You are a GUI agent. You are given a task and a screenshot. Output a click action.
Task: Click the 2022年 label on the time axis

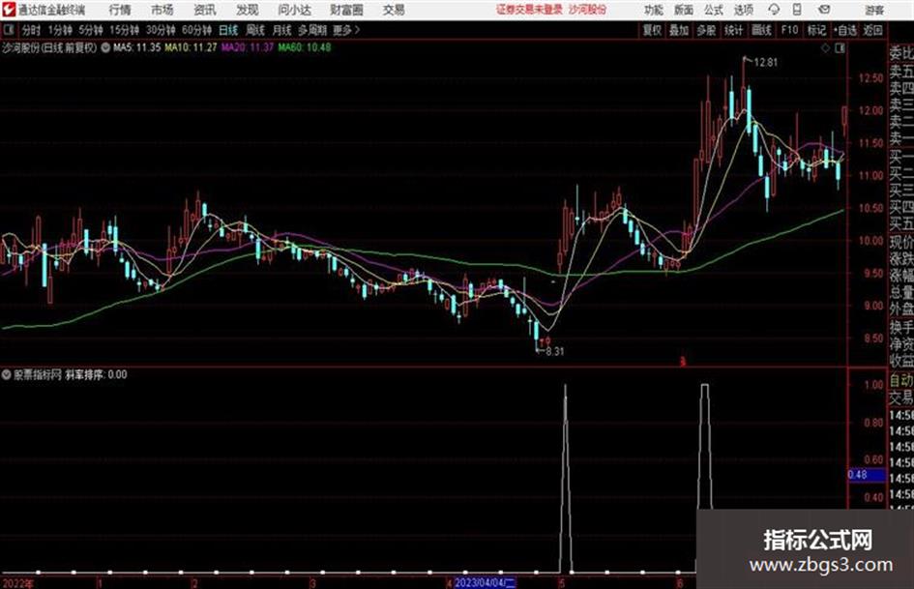(x=18, y=582)
